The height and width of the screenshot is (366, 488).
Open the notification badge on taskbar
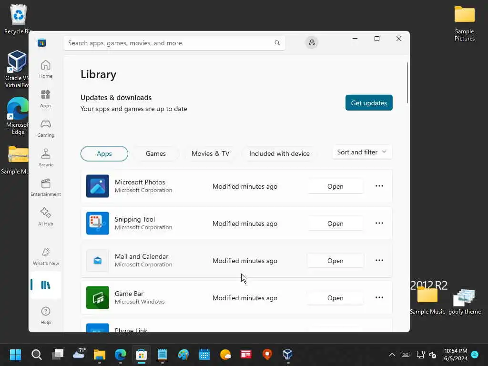pyautogui.click(x=475, y=355)
